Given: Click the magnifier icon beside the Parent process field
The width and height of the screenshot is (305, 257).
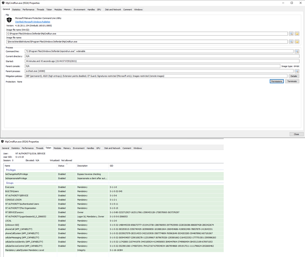Looking at the screenshot, I should [297, 71].
